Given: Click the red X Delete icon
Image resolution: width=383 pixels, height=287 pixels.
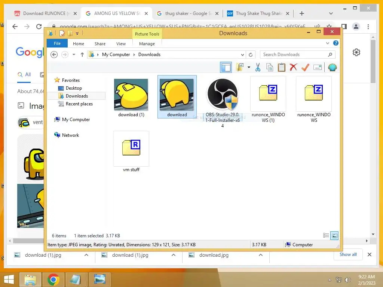Looking at the screenshot, I should click(293, 67).
